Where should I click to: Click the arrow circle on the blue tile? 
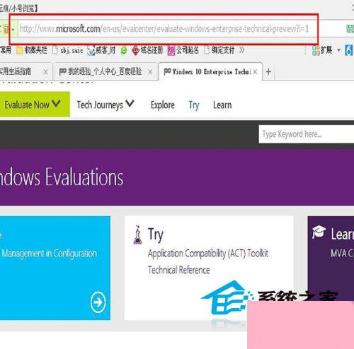[x=98, y=302]
